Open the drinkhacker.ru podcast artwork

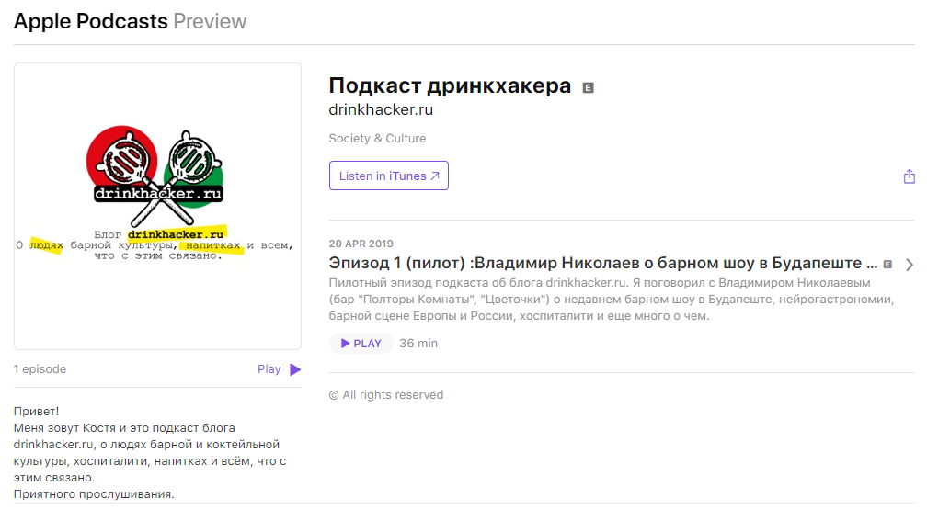tap(157, 207)
